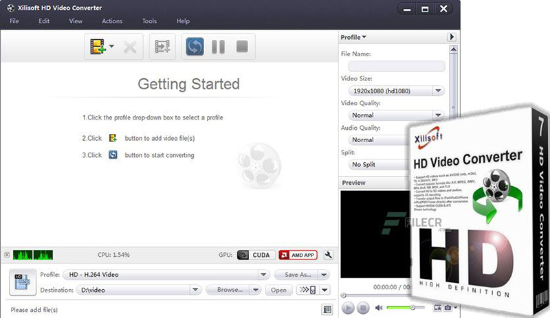Click the File Name input field
550x318 pixels.
point(397,66)
